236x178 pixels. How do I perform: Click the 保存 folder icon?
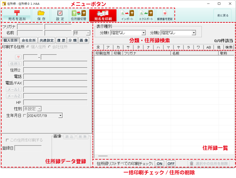click(41, 13)
